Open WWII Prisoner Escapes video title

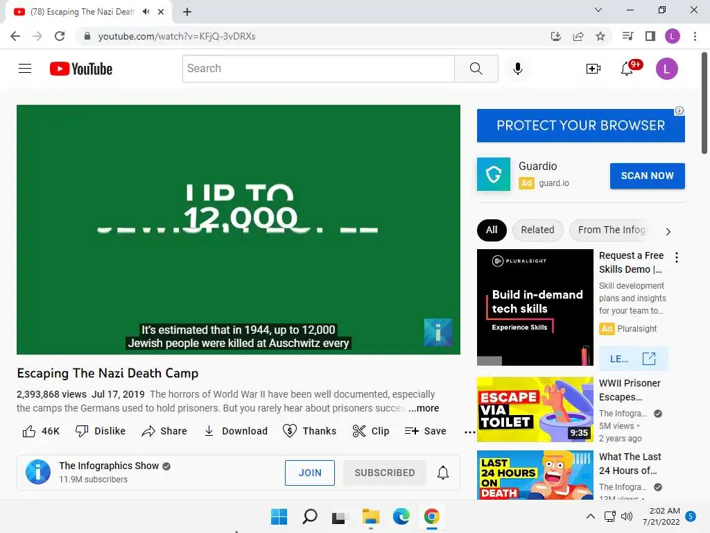630,390
